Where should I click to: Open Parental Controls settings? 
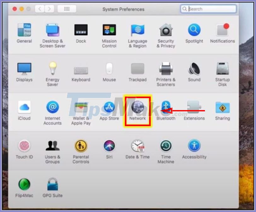[81, 145]
